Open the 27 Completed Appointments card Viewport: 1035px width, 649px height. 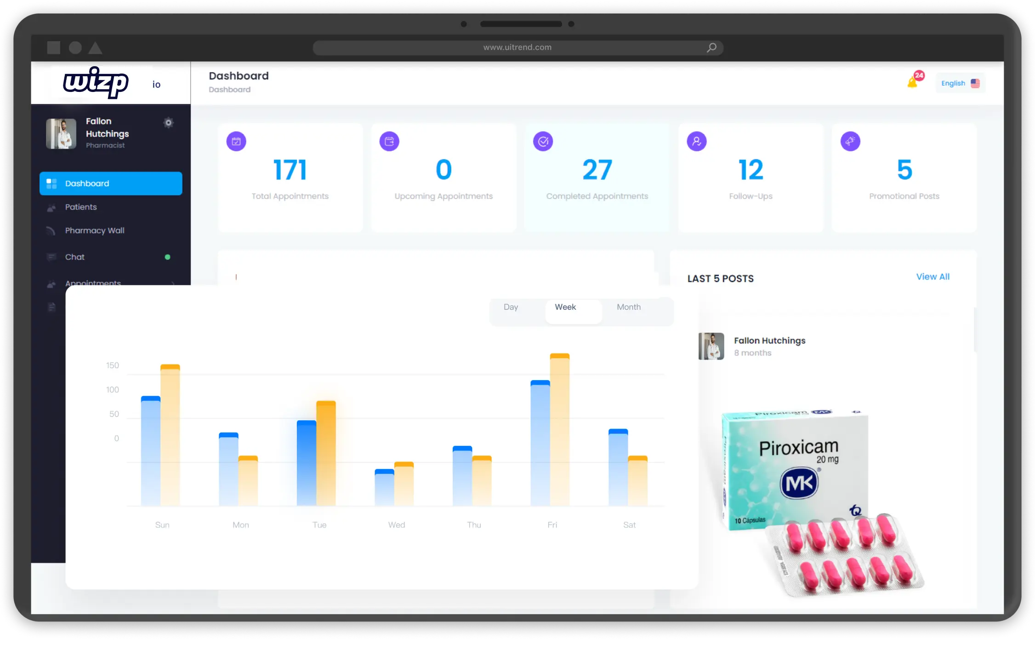tap(597, 177)
